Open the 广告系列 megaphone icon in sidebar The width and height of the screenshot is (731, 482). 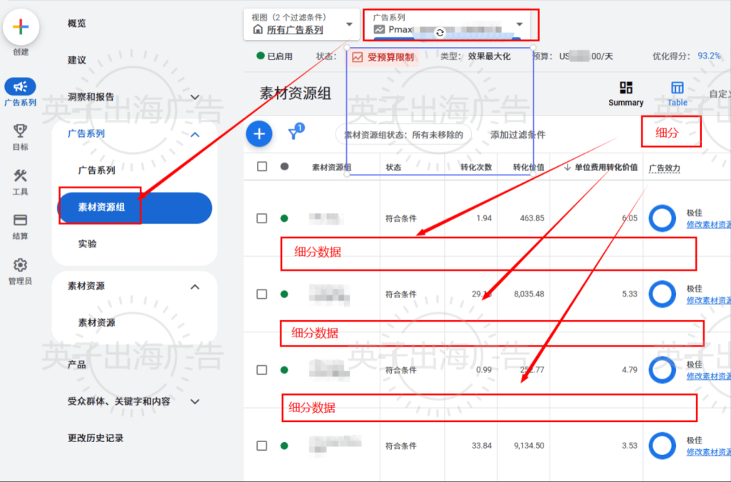(21, 86)
